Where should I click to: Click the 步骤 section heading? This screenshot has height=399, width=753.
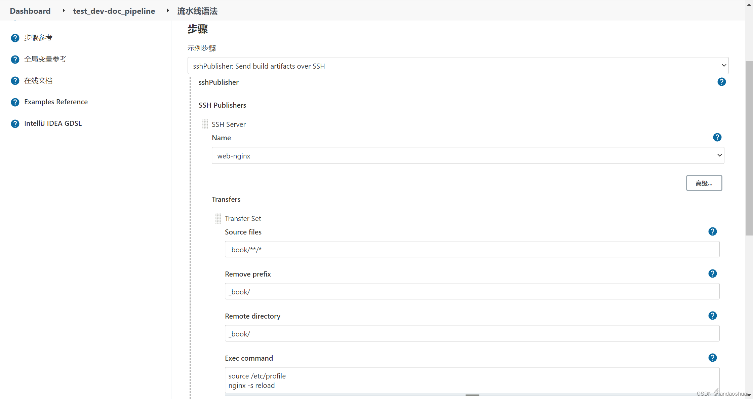click(x=198, y=29)
